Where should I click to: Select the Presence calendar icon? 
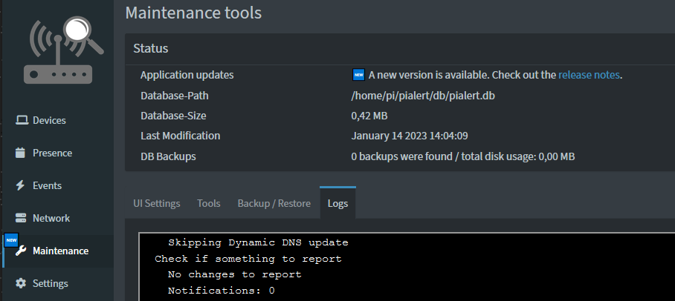pos(21,153)
